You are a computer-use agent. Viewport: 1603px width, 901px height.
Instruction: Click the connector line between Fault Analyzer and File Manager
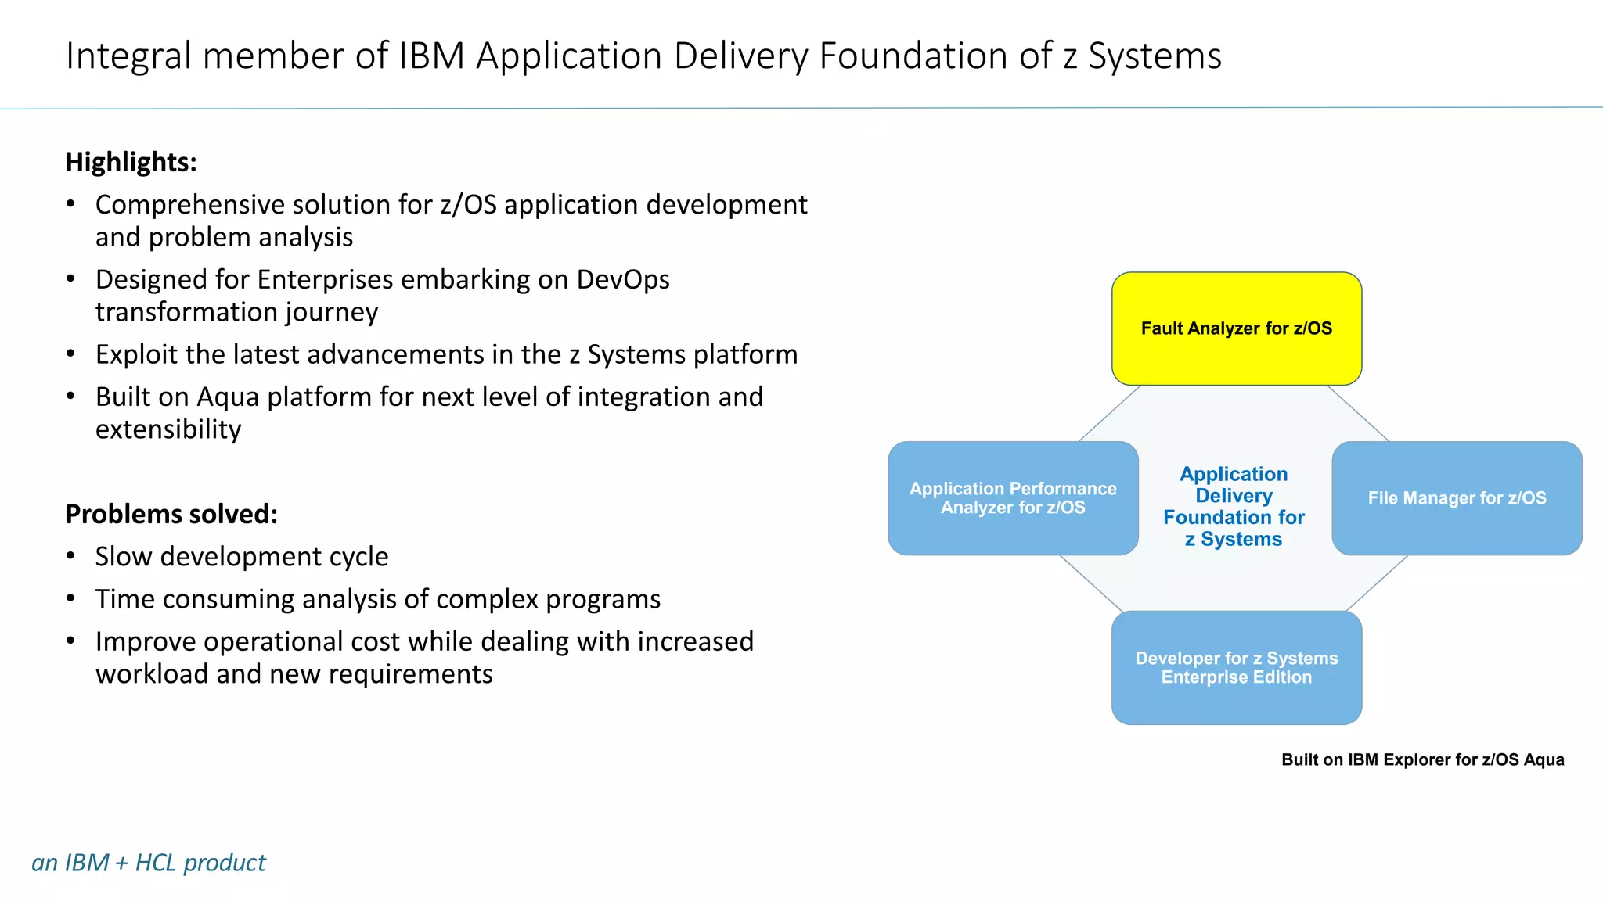pyautogui.click(x=1358, y=413)
